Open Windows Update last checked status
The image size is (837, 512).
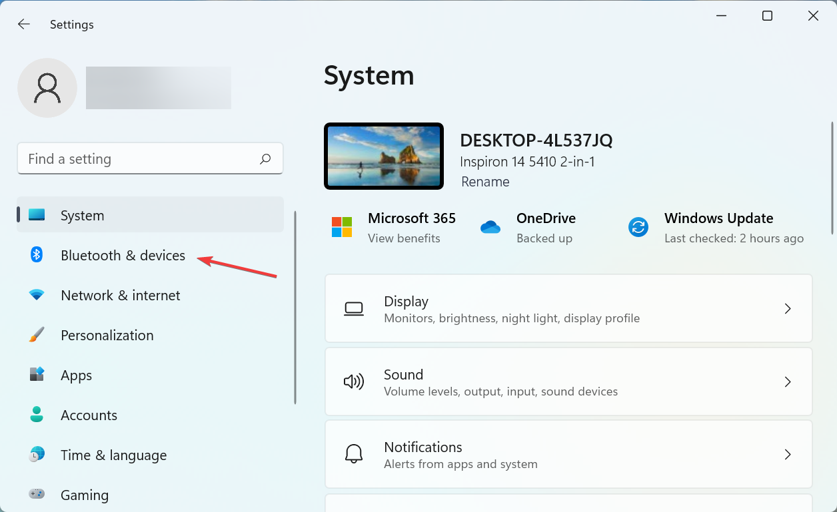click(x=734, y=238)
